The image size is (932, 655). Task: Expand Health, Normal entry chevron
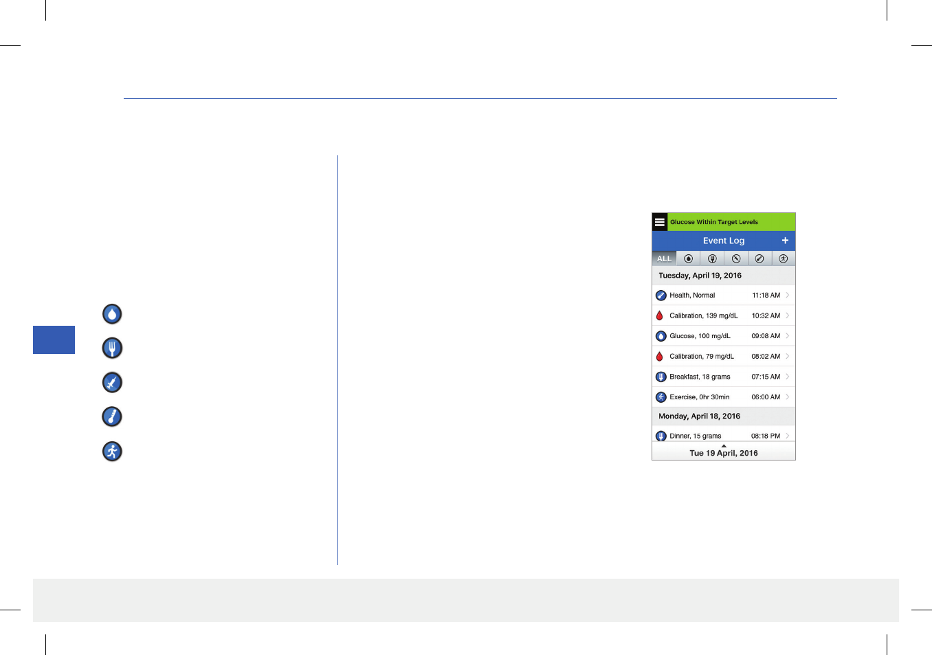(788, 295)
